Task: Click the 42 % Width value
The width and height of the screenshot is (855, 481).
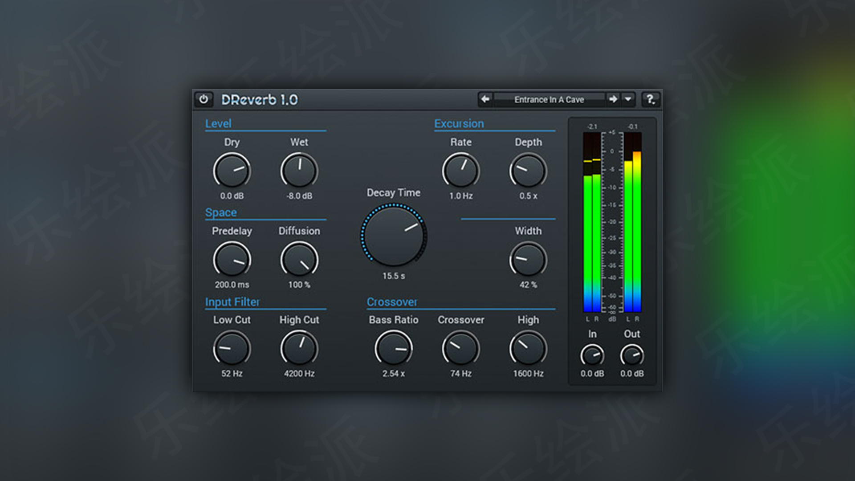Action: (528, 285)
